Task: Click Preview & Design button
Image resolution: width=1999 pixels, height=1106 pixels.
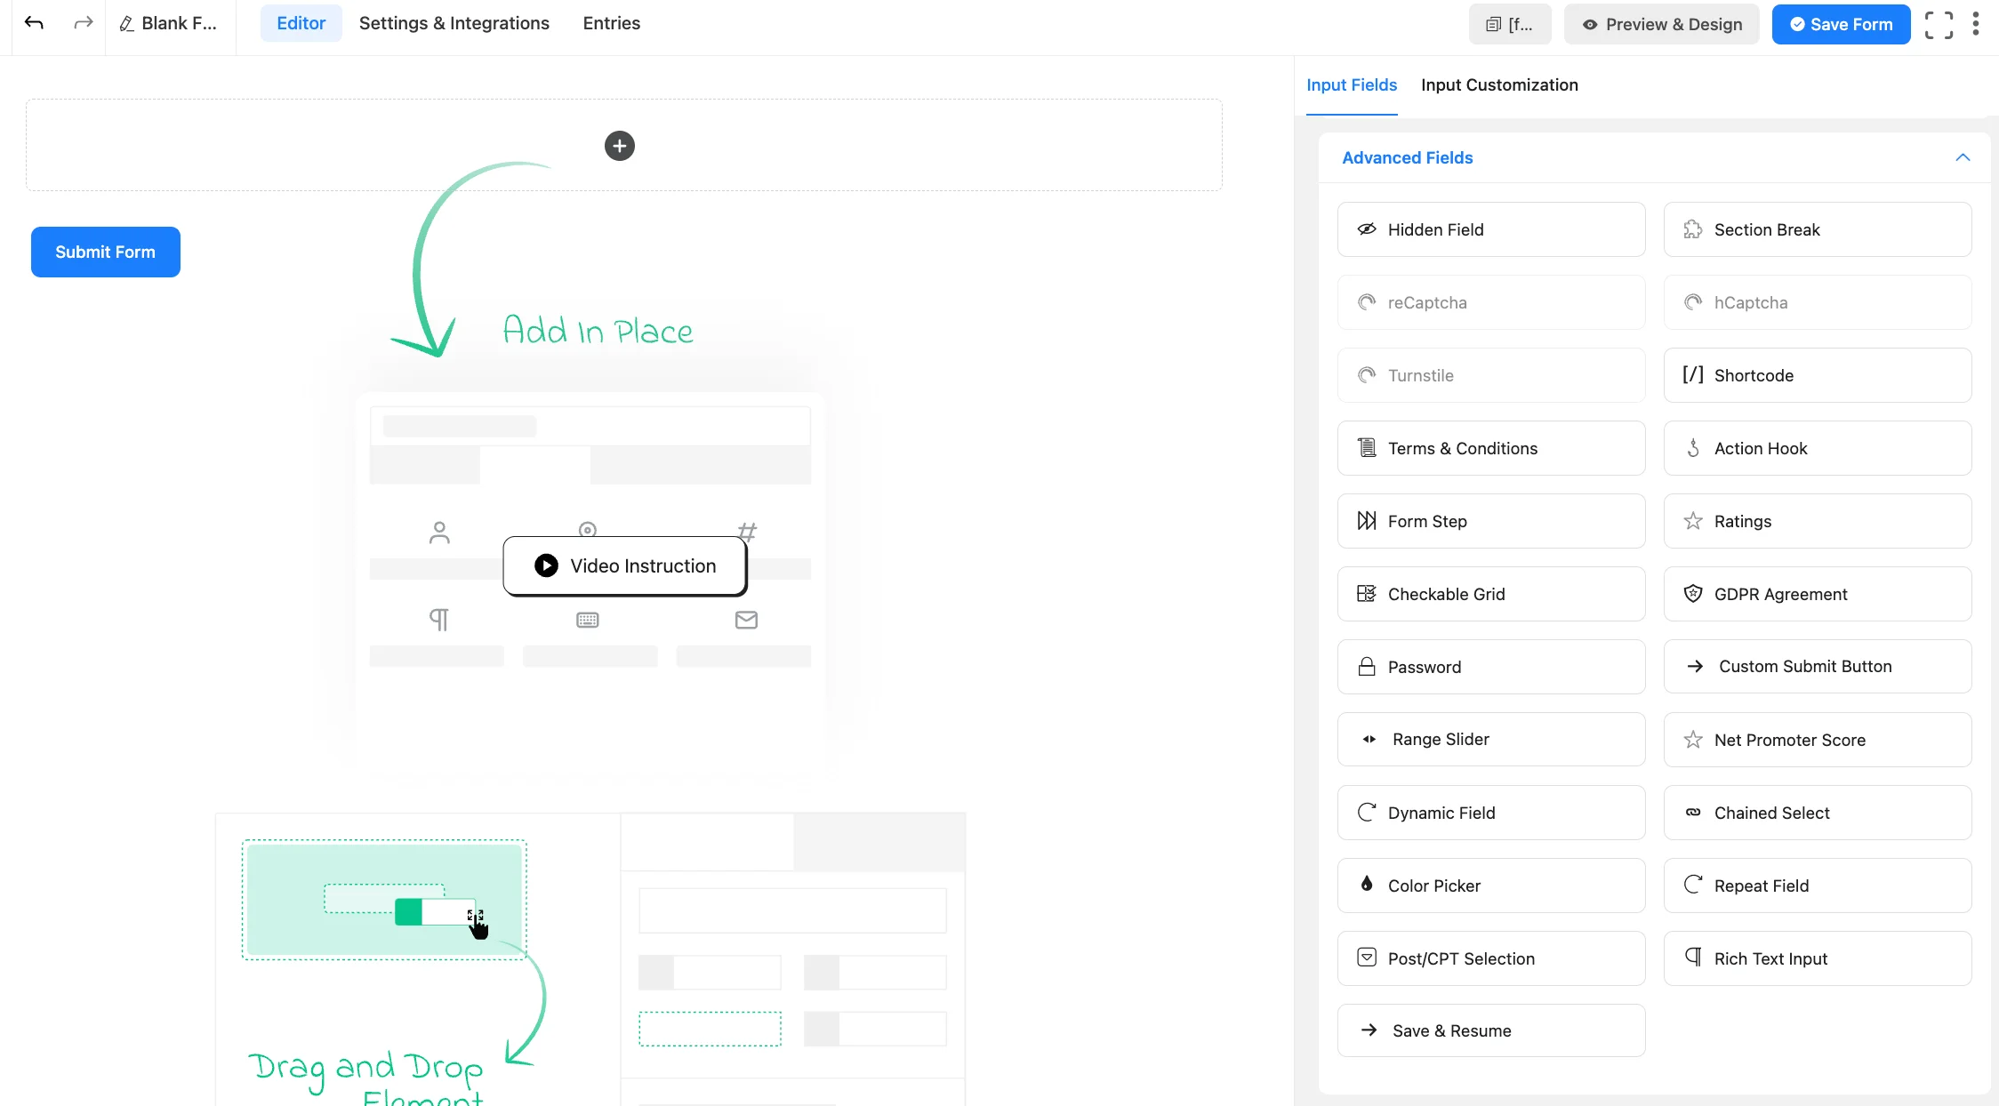Action: [x=1662, y=25]
